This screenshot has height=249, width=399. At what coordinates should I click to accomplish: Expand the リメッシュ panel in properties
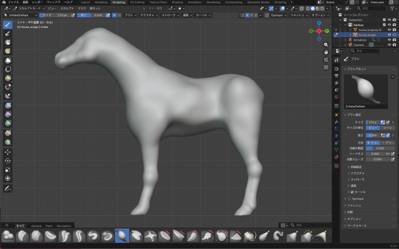354,205
